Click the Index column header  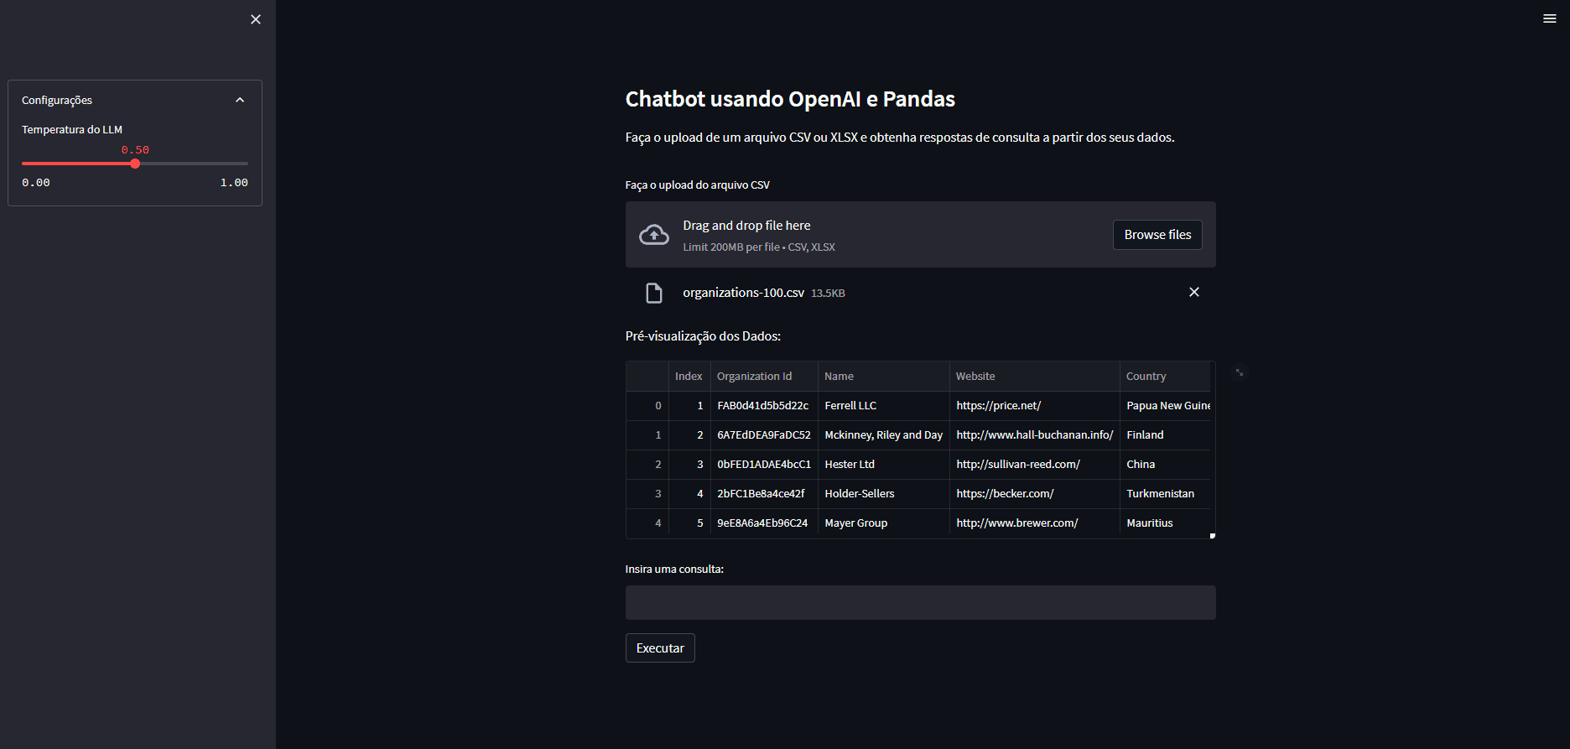tap(689, 377)
